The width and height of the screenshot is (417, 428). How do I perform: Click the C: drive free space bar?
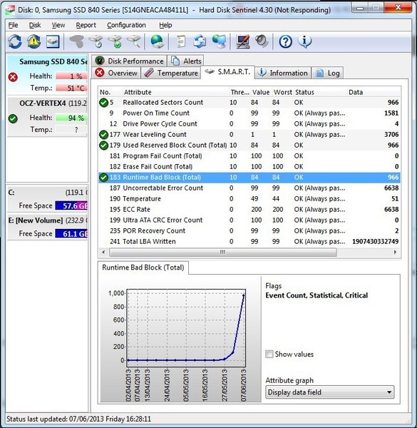tap(71, 205)
